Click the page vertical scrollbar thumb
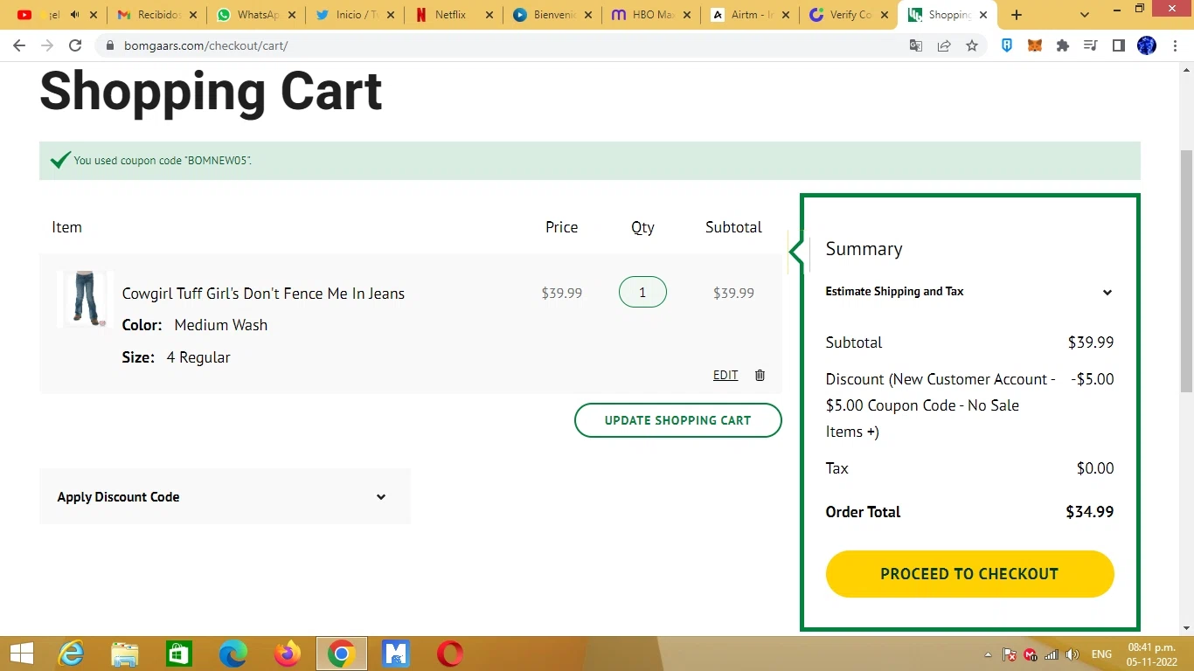Viewport: 1194px width, 671px height. [1186, 271]
